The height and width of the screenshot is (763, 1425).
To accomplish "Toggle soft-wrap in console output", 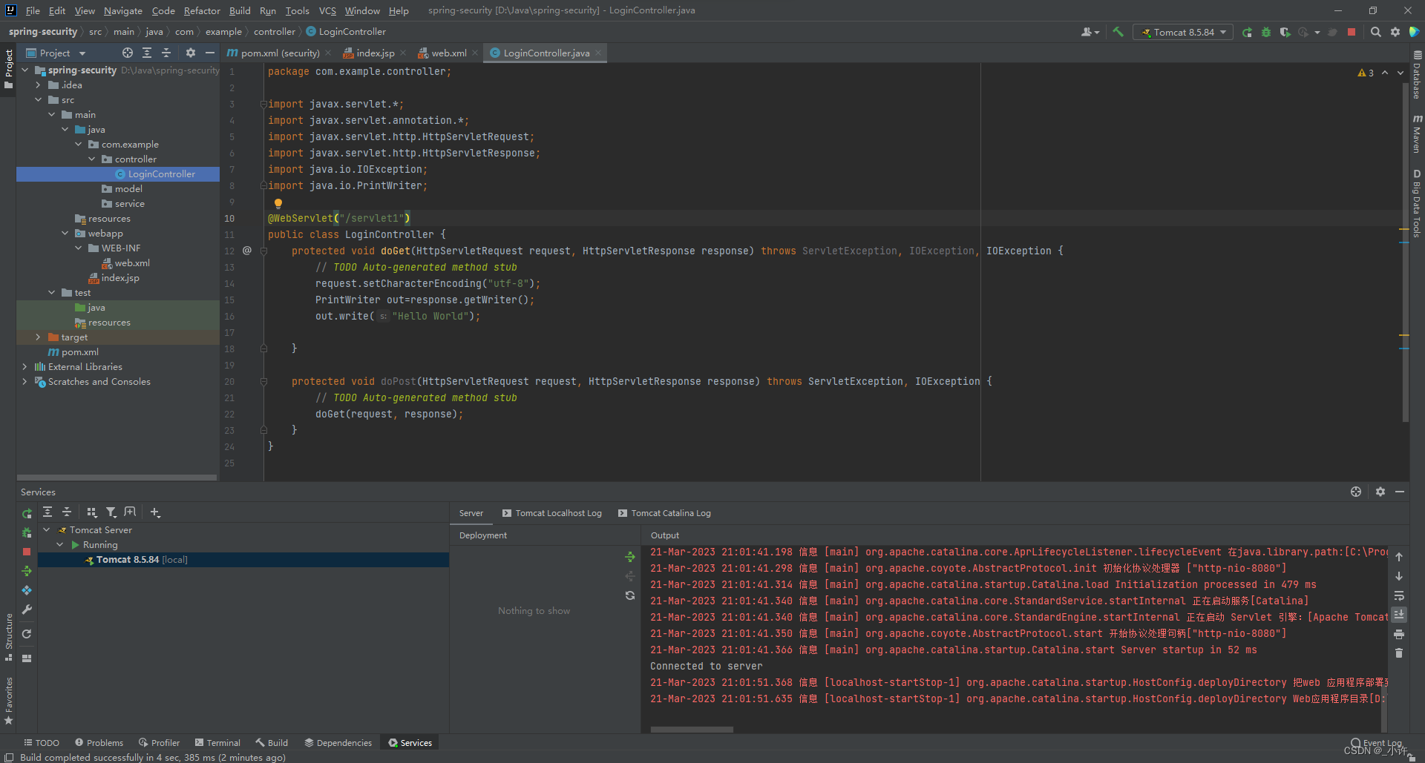I will pyautogui.click(x=1398, y=595).
